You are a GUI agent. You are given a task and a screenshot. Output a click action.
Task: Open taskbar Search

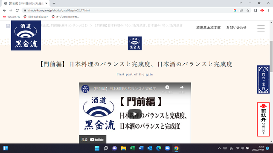click(x=106, y=148)
